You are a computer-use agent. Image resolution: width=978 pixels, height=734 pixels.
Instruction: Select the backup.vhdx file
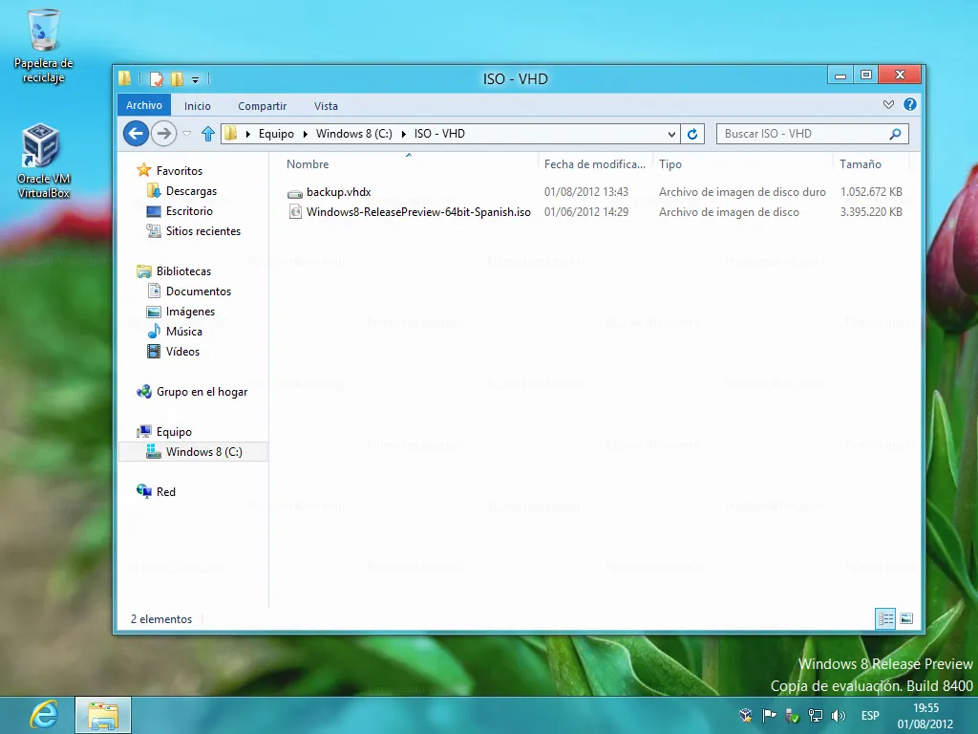click(x=339, y=192)
